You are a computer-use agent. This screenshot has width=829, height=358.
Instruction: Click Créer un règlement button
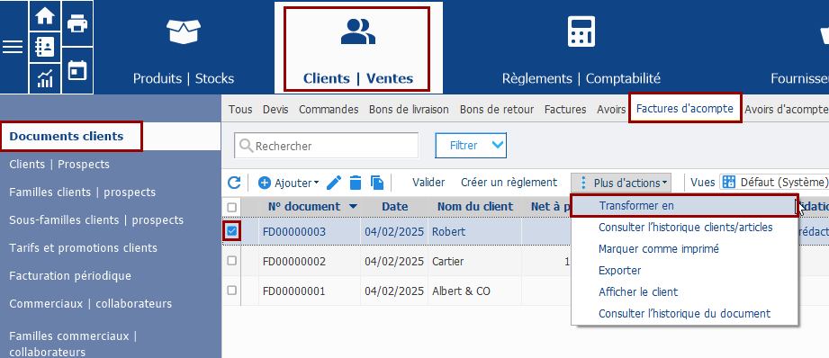(x=509, y=183)
